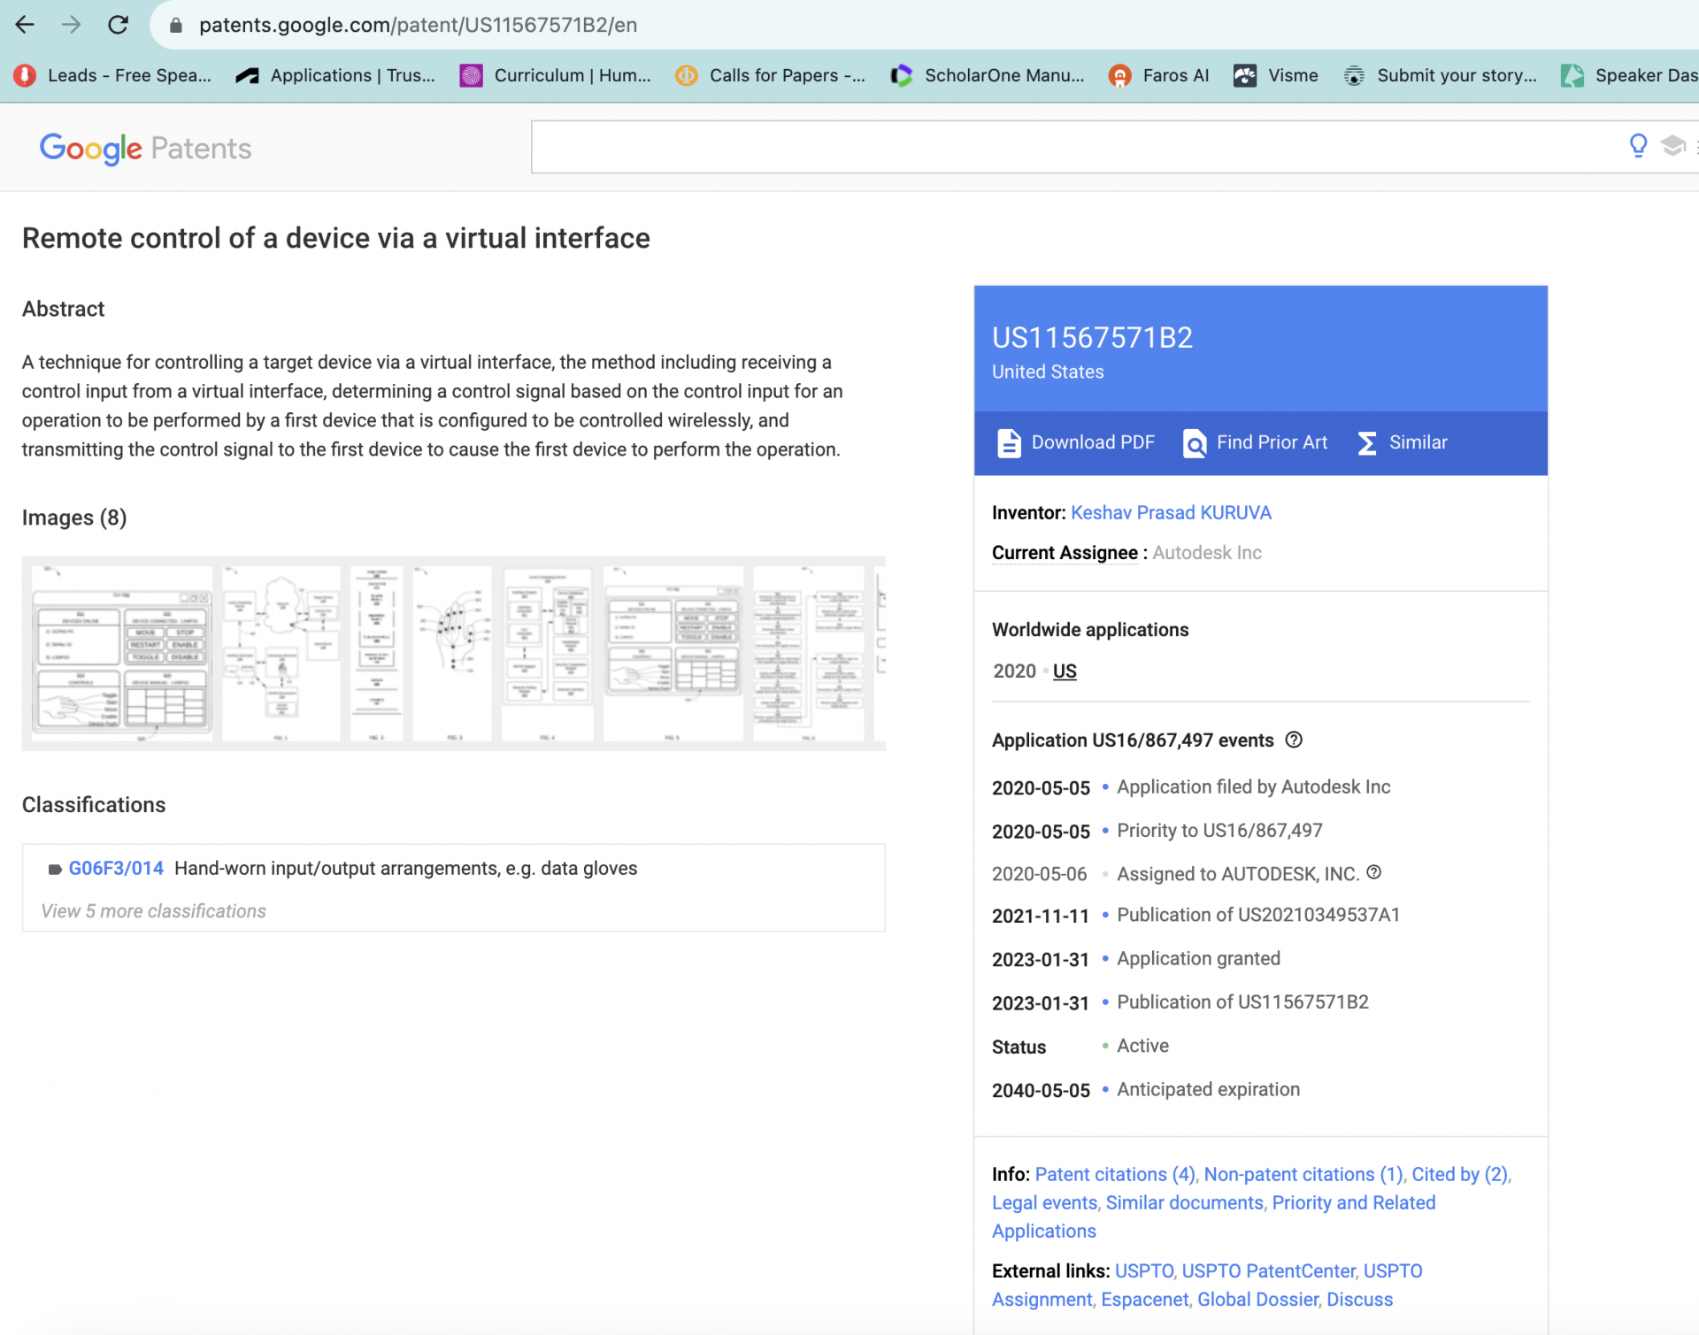Open the Faros AI bookmark

pyautogui.click(x=1158, y=75)
